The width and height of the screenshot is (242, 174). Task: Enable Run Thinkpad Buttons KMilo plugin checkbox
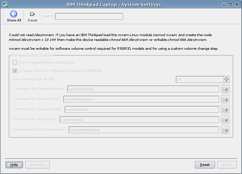click(x=15, y=62)
